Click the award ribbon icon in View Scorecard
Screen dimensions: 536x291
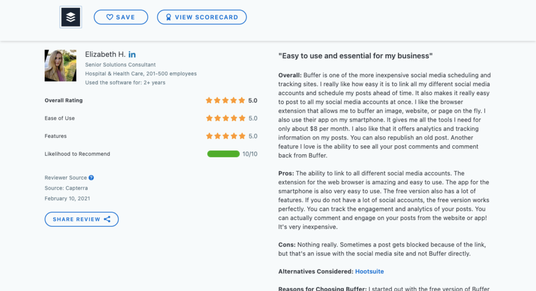pos(169,17)
